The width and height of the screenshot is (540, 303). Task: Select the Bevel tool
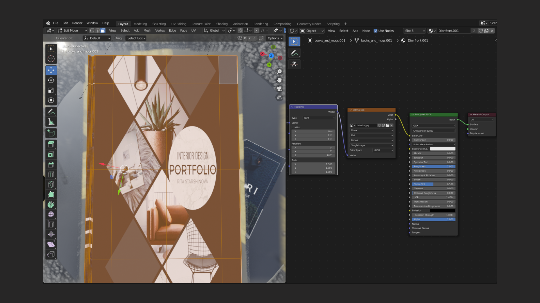click(x=51, y=164)
